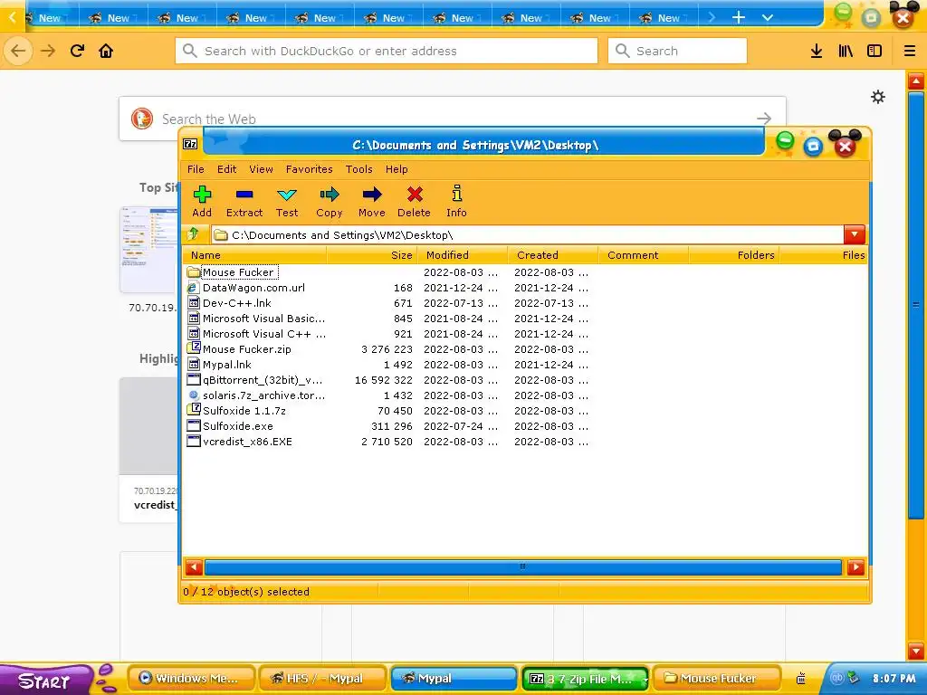This screenshot has width=927, height=695.
Task: Click the 7-Zip File Manager taskbar group
Action: click(585, 679)
